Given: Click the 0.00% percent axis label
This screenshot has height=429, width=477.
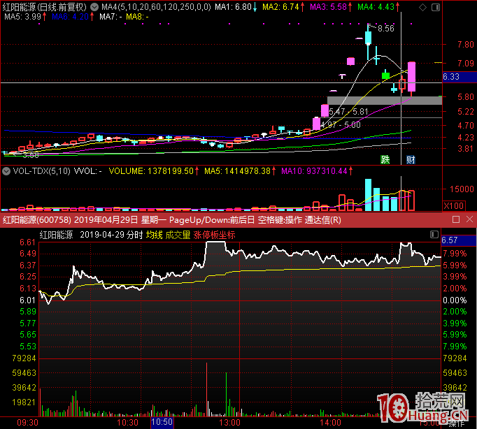Looking at the screenshot, I should [x=455, y=300].
